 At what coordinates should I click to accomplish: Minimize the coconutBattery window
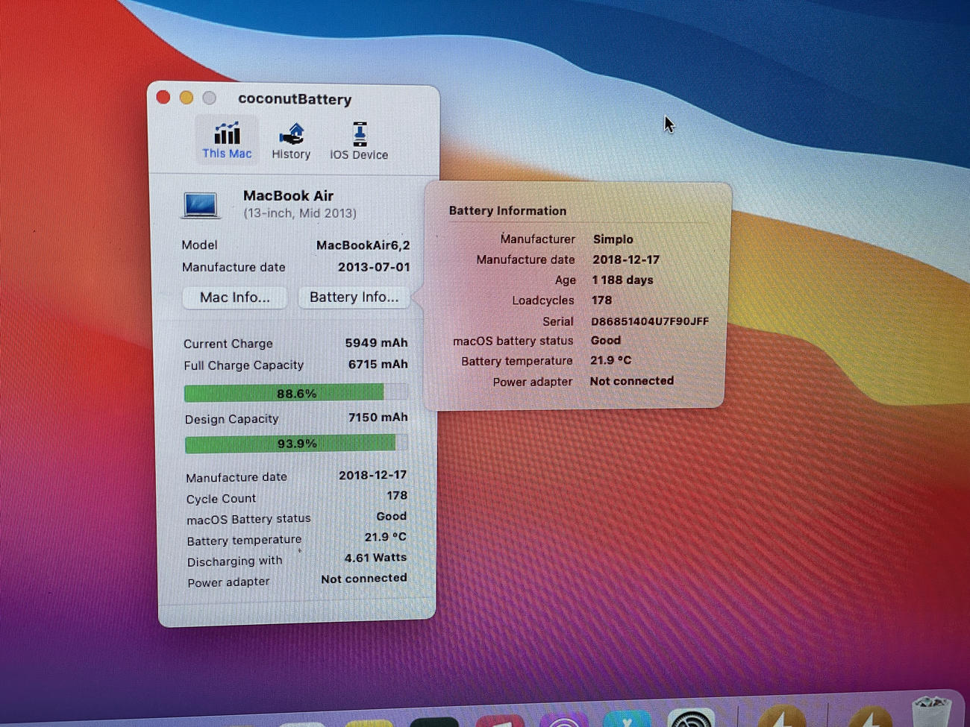click(187, 98)
